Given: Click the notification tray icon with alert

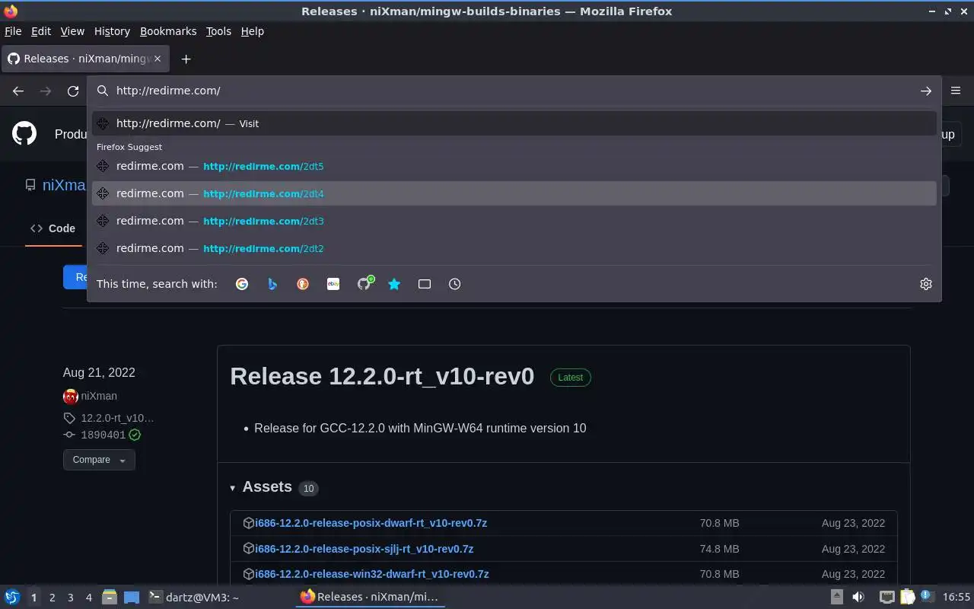Looking at the screenshot, I should pyautogui.click(x=928, y=596).
